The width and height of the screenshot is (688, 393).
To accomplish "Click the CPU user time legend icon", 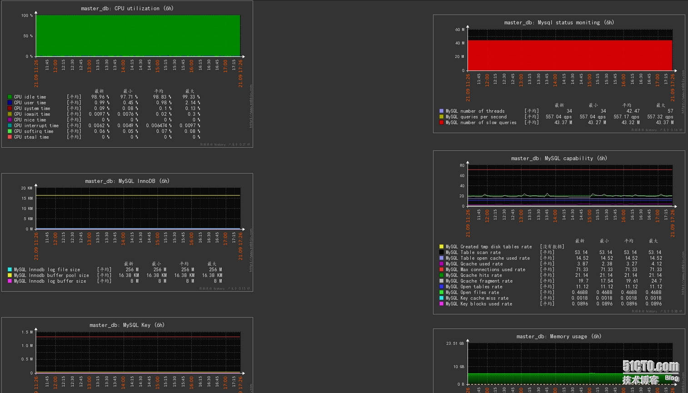I will coord(10,103).
